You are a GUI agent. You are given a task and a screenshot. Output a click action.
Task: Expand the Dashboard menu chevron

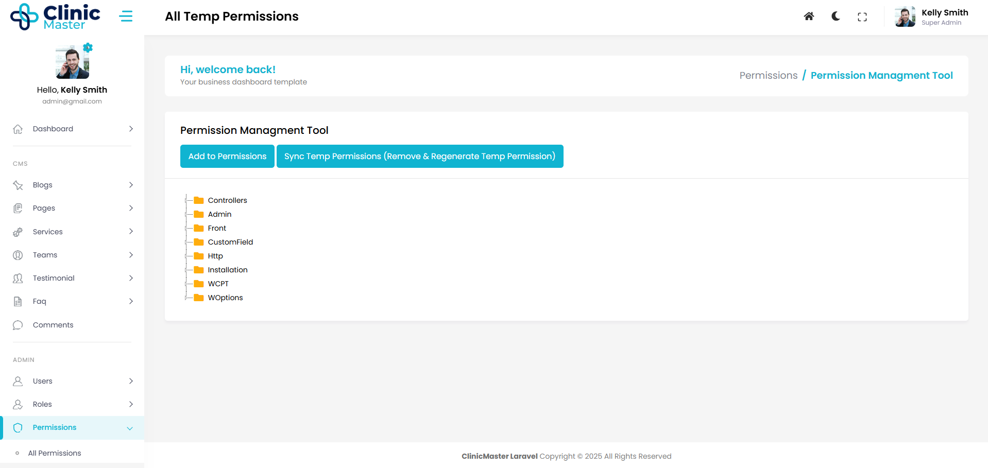pos(131,129)
